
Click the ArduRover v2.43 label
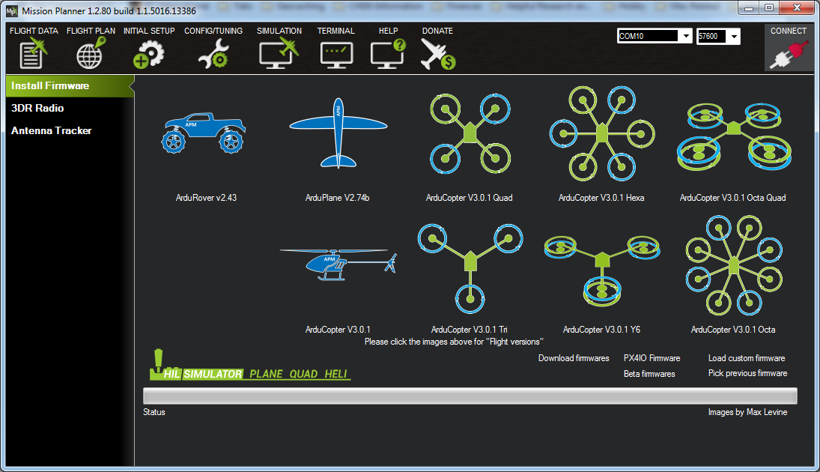pyautogui.click(x=206, y=198)
